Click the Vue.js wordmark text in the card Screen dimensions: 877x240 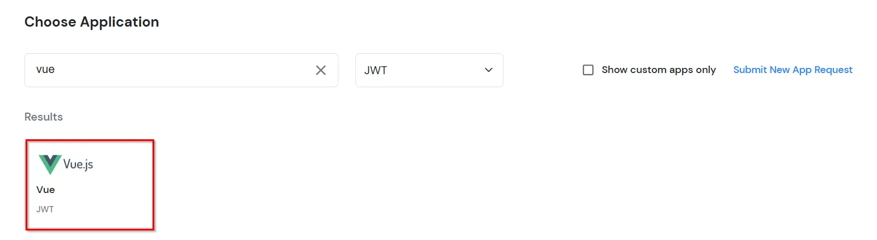click(78, 165)
